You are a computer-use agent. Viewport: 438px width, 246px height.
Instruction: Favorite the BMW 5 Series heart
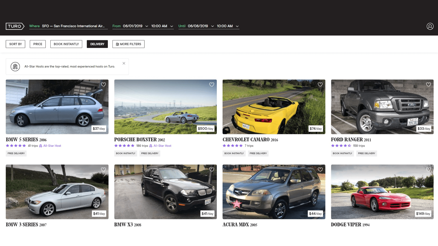pyautogui.click(x=103, y=85)
